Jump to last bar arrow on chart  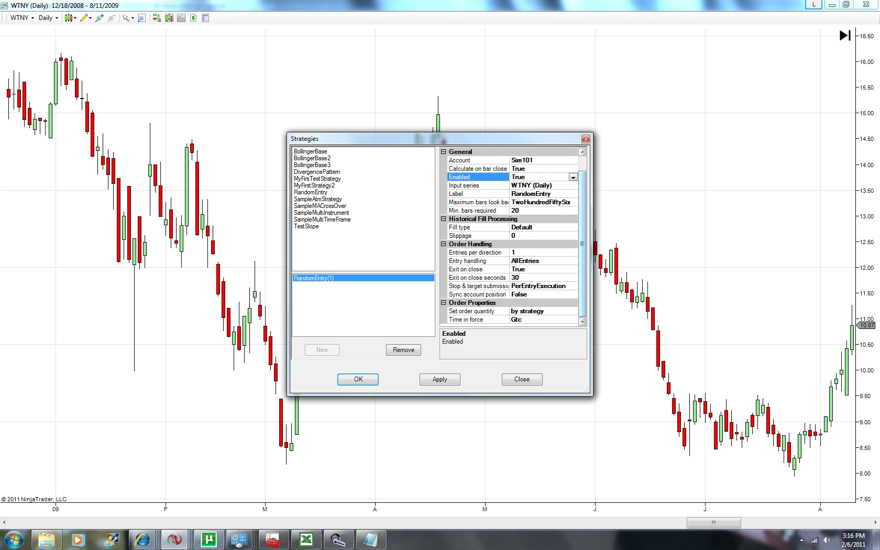coord(845,36)
